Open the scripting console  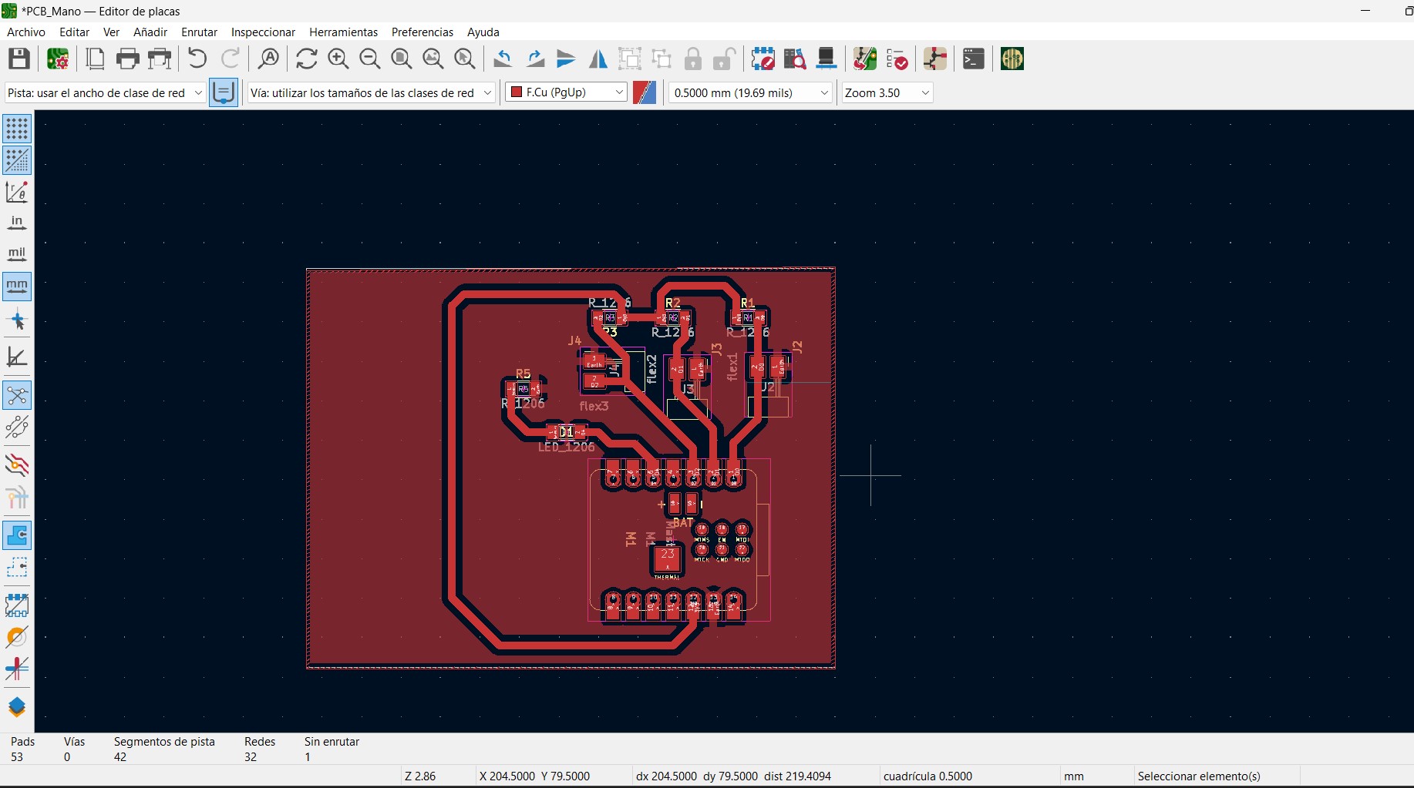tap(973, 59)
